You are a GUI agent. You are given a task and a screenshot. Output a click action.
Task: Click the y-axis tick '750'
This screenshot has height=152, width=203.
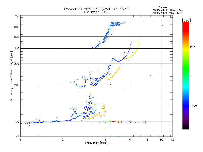(17, 16)
